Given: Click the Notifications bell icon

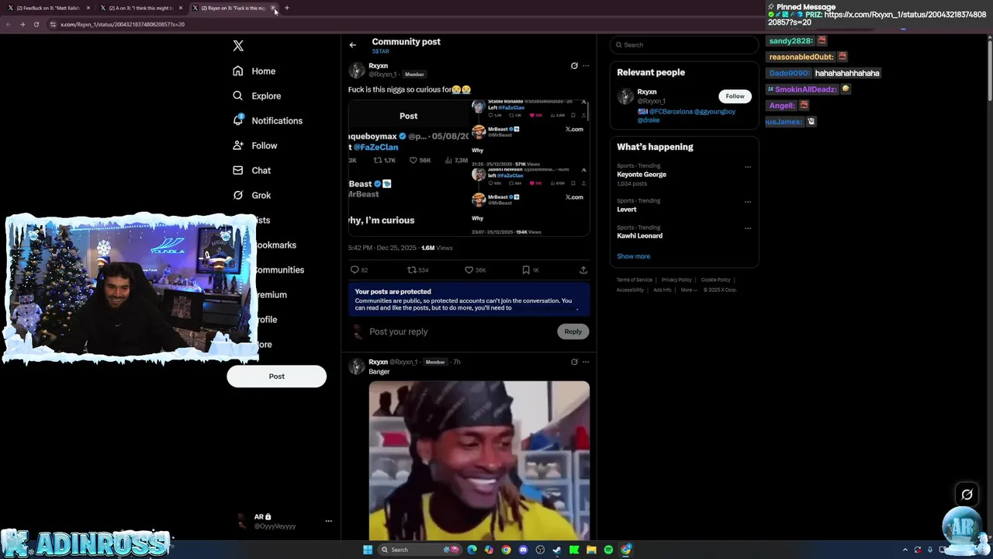Looking at the screenshot, I should [x=237, y=120].
